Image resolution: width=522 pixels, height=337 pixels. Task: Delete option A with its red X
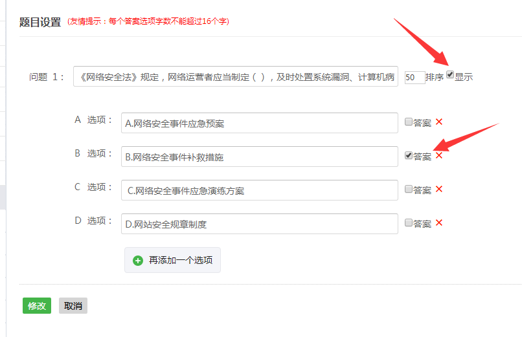(x=438, y=122)
